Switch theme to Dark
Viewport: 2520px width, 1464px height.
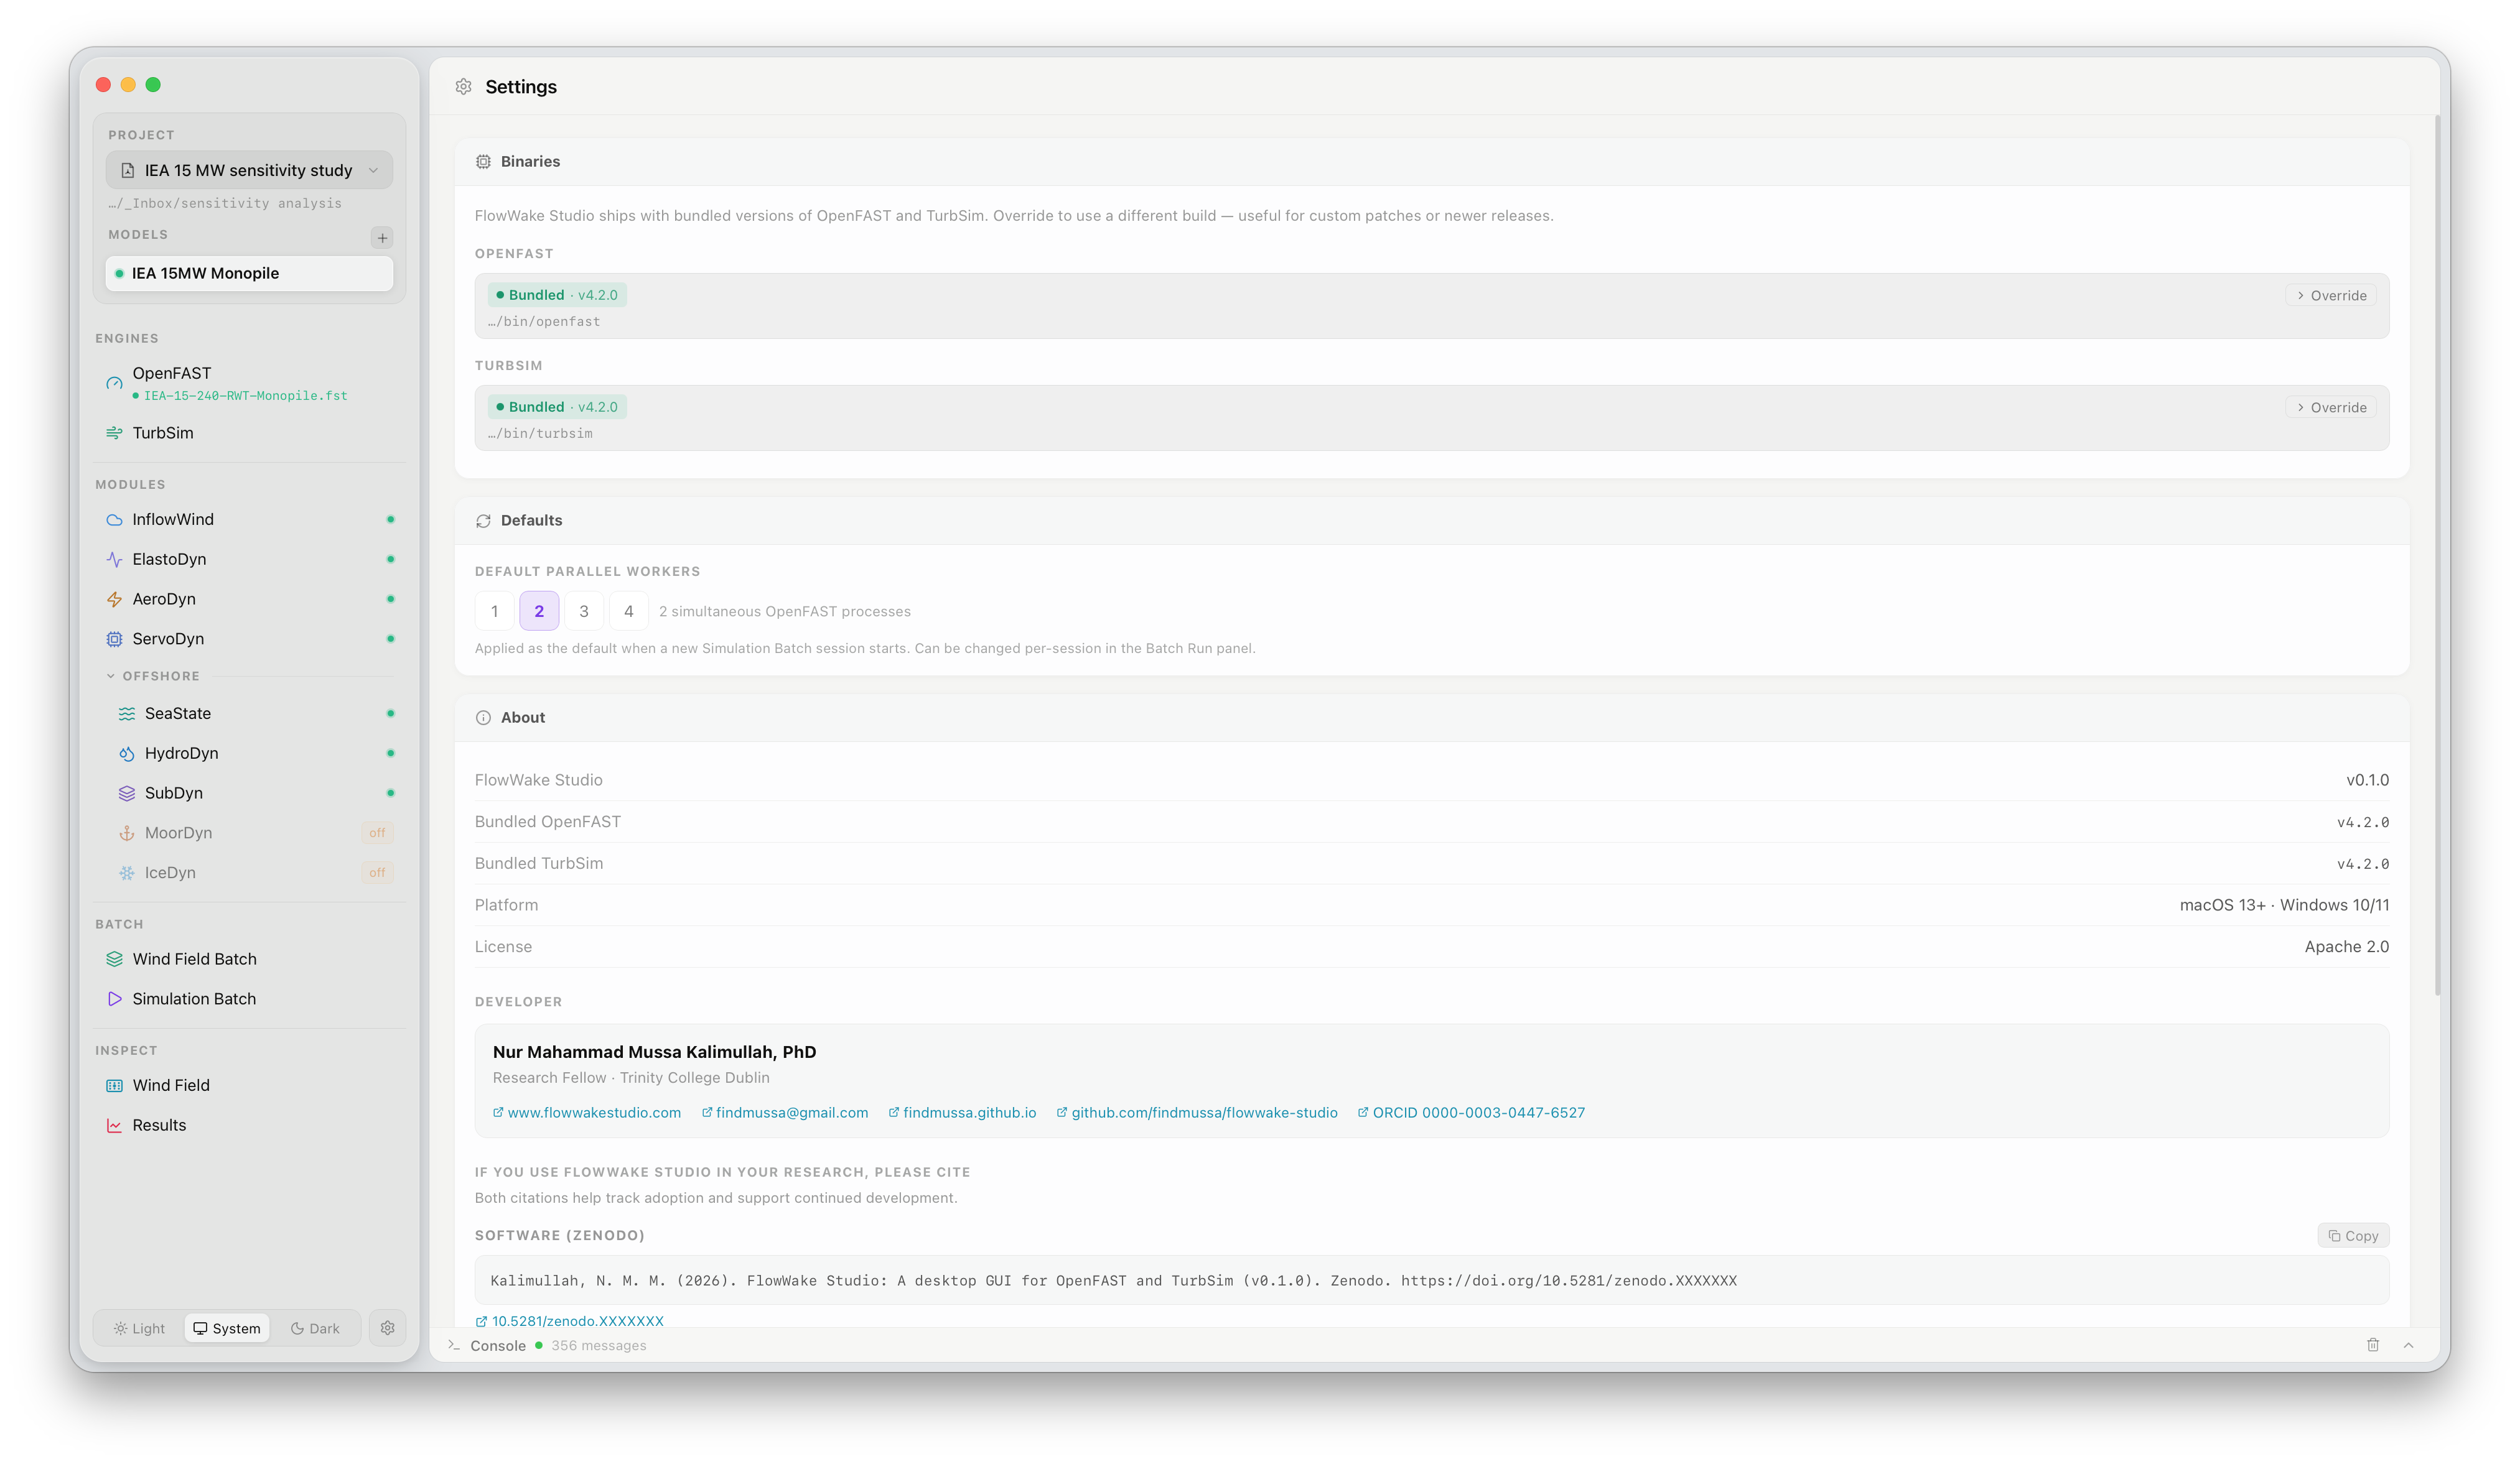click(315, 1328)
